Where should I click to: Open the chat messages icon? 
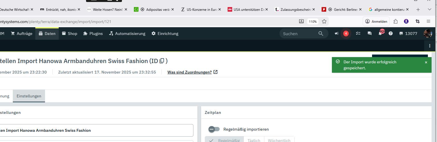369,34
